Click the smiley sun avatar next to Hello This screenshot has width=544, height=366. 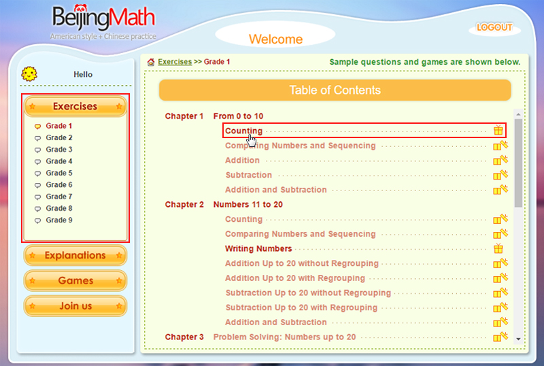click(x=29, y=74)
